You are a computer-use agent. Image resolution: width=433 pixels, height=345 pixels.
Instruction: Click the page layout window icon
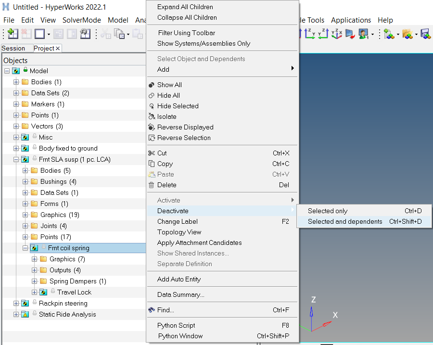point(39,34)
